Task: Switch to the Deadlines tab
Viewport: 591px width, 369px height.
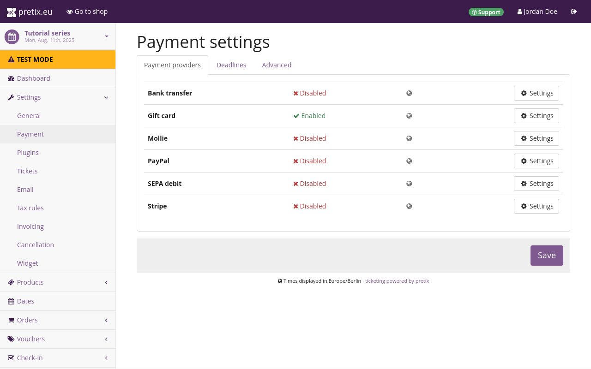Action: tap(231, 65)
